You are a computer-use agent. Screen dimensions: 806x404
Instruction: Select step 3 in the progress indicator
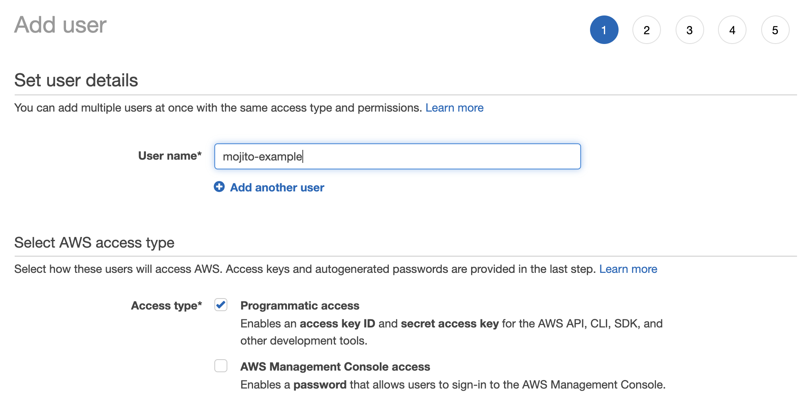pos(689,30)
